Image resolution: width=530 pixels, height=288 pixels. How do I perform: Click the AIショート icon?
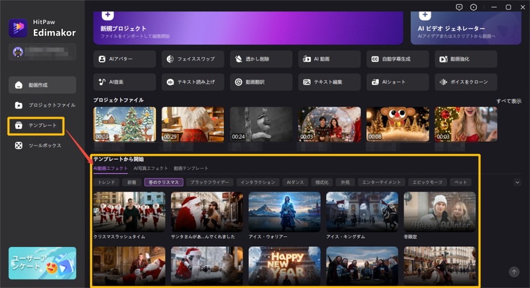point(375,82)
